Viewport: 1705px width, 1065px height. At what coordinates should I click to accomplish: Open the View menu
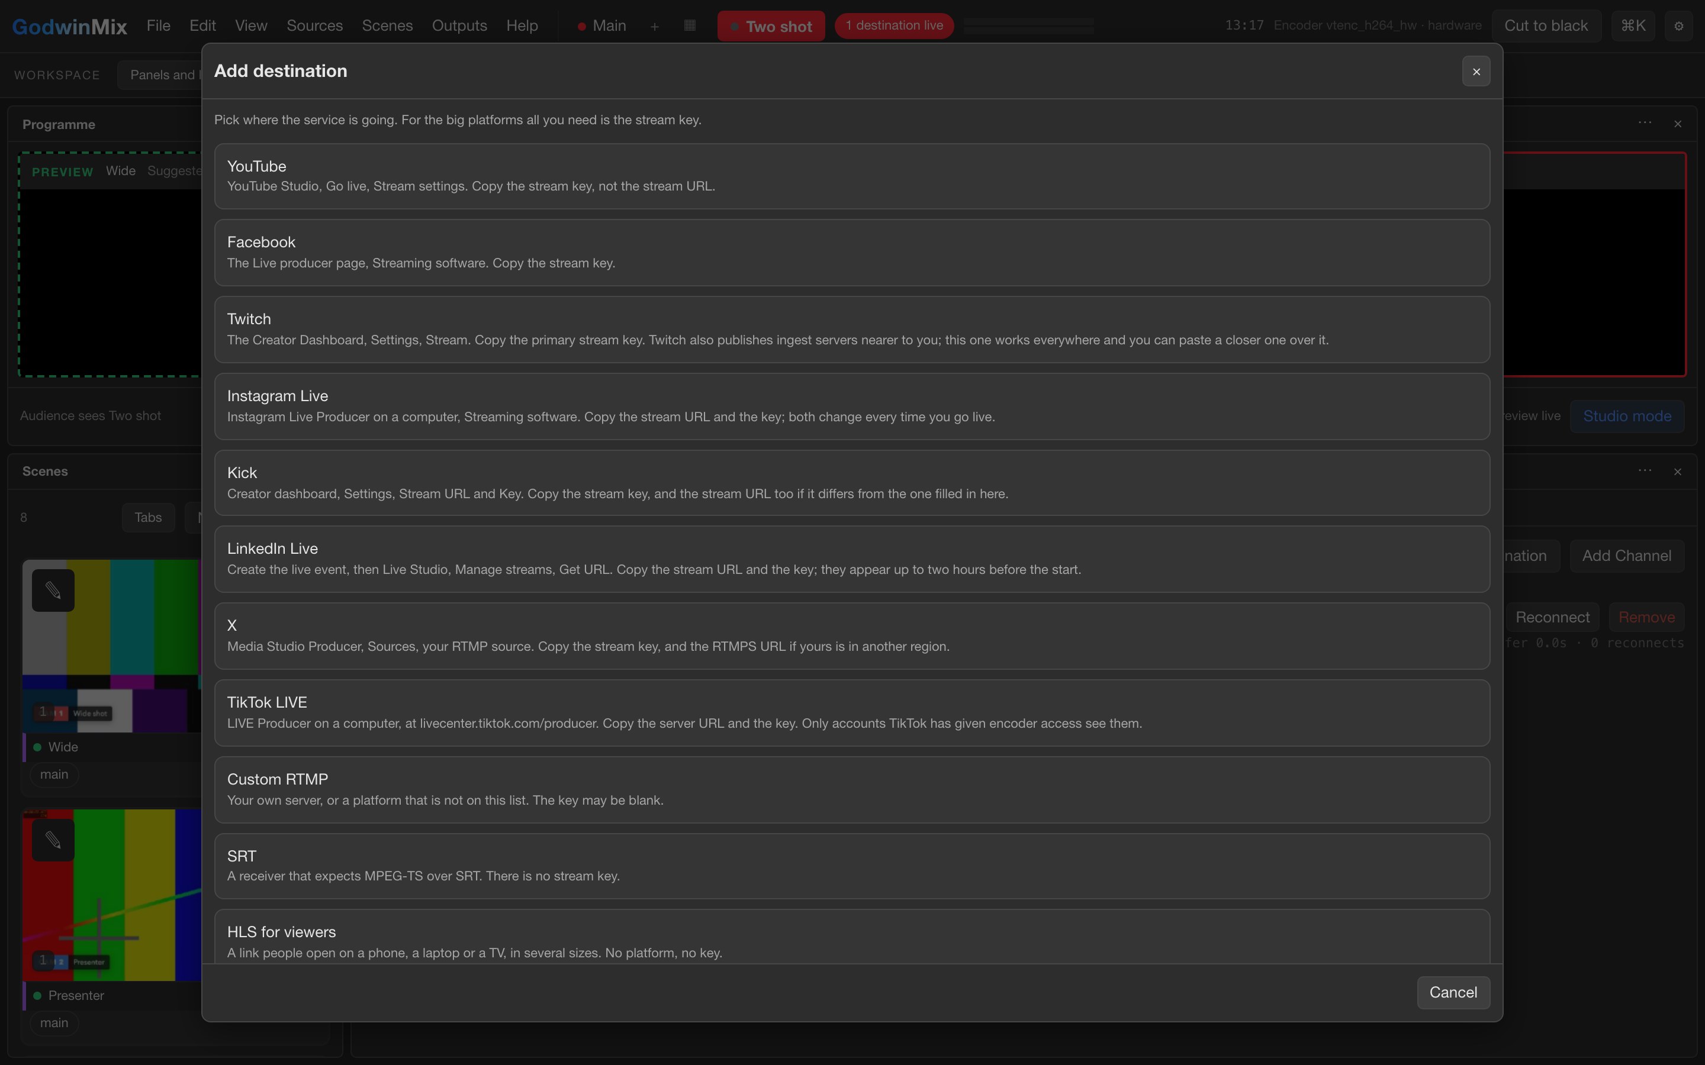[251, 25]
